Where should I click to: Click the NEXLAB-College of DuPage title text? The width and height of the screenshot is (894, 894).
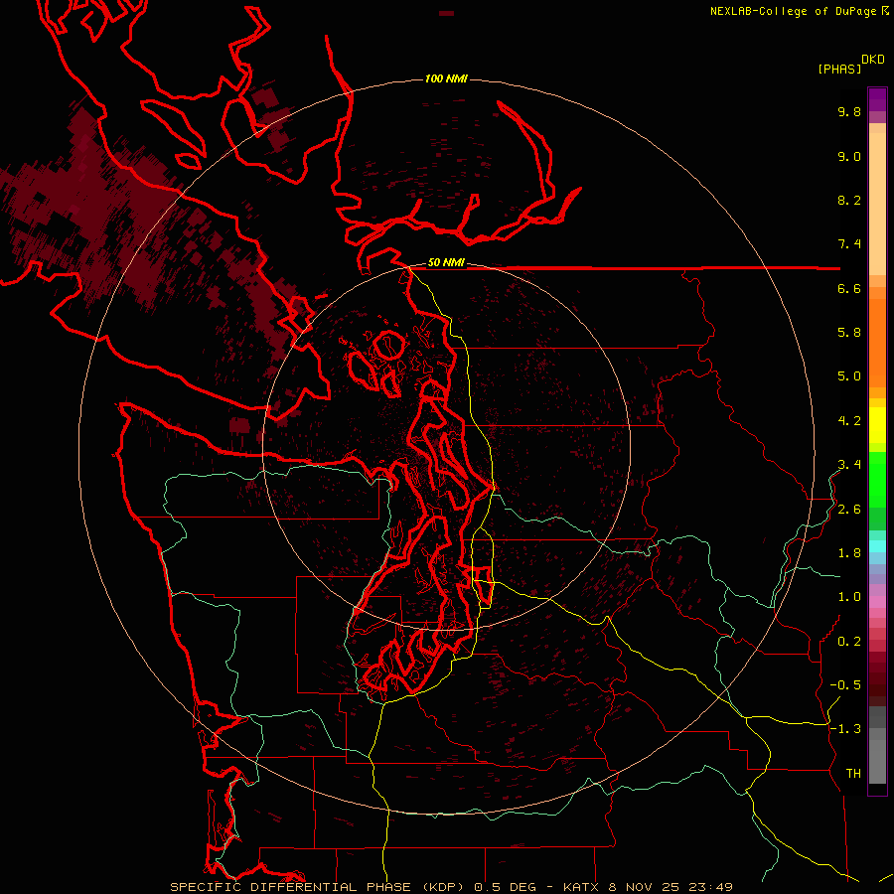(x=793, y=11)
